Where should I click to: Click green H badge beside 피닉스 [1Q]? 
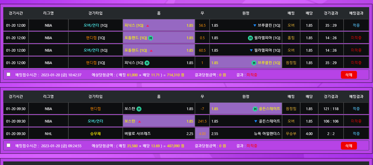(147, 63)
